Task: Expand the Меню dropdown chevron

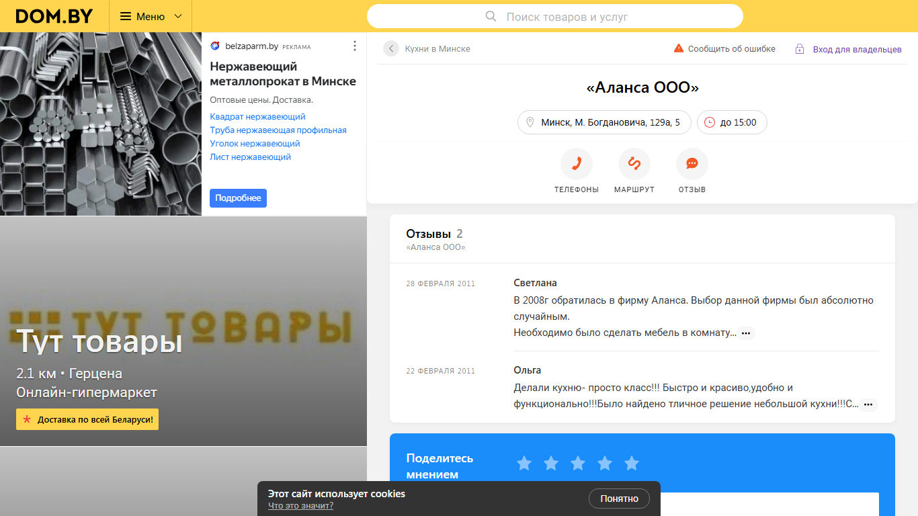Action: click(x=178, y=16)
